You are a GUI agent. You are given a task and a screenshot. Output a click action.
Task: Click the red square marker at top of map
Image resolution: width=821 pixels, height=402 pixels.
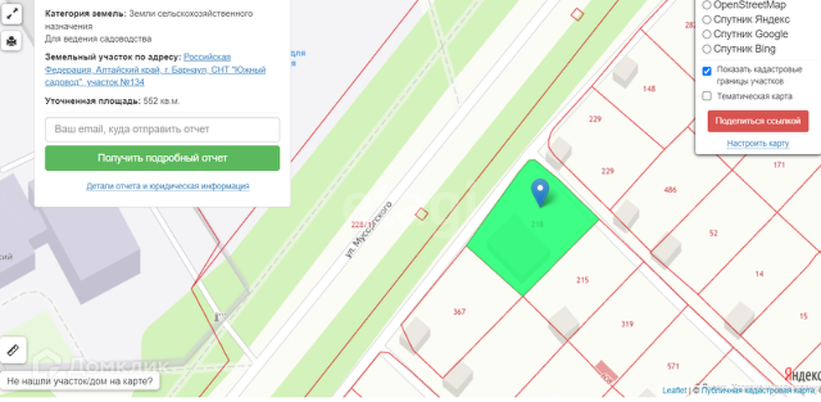click(577, 14)
